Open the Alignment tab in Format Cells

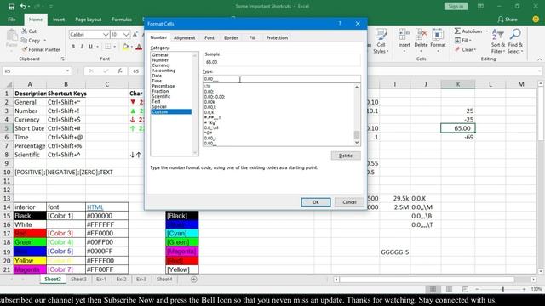(x=184, y=37)
